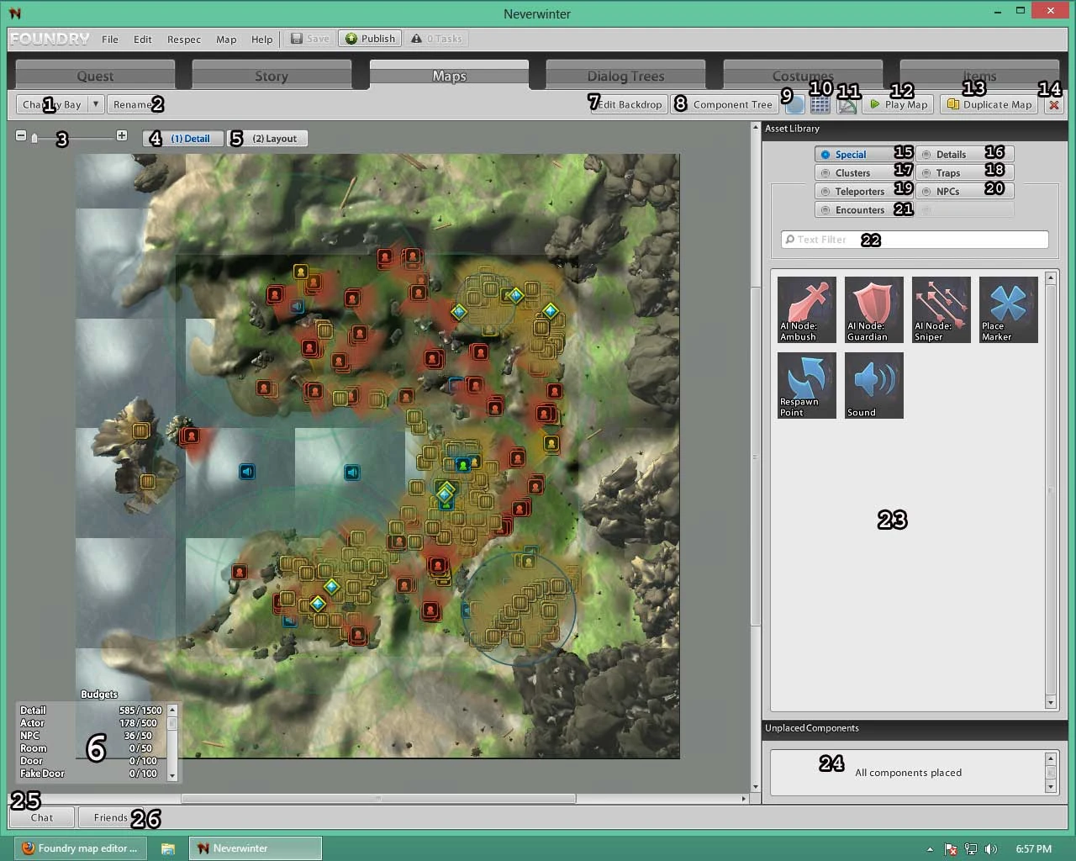Screen dimensions: 1076x861
Task: Select the AI Node: Guardian asset
Action: point(874,309)
